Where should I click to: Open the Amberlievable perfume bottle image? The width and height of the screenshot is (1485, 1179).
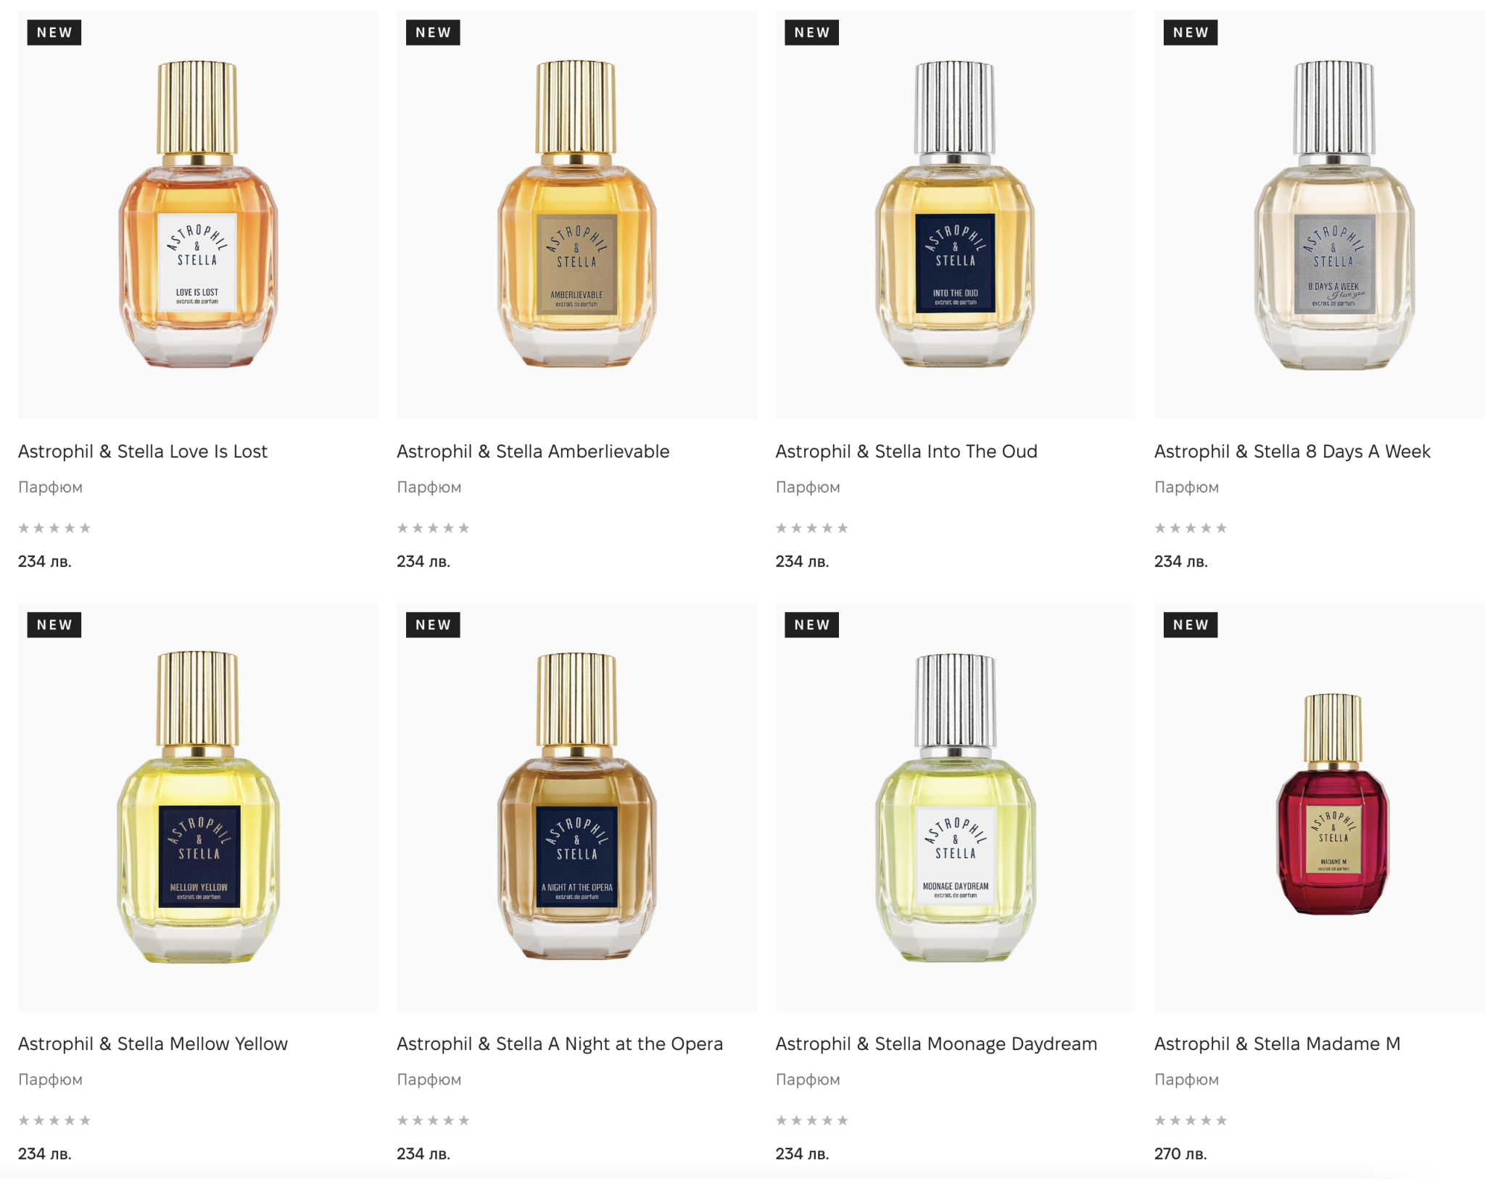[x=576, y=215]
